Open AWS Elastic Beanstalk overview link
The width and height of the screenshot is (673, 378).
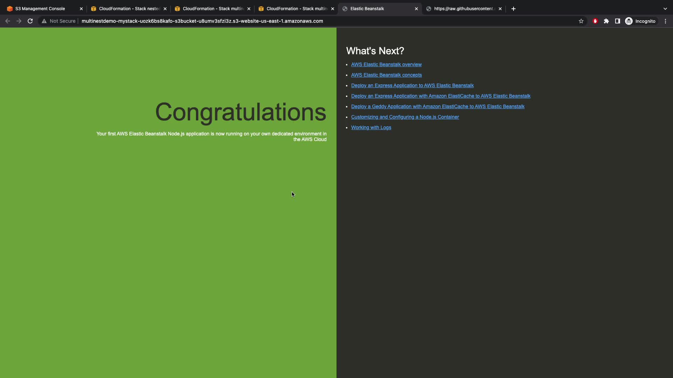(386, 64)
